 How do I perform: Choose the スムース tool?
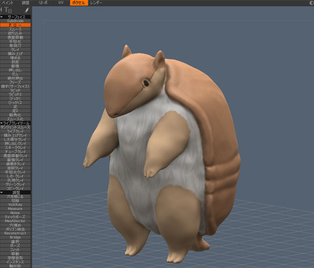[16, 29]
